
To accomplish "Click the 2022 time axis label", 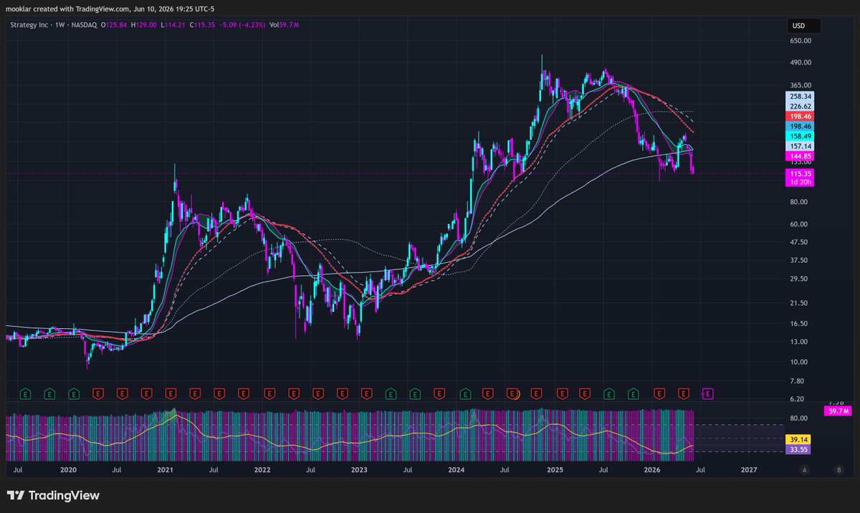I will (x=262, y=470).
